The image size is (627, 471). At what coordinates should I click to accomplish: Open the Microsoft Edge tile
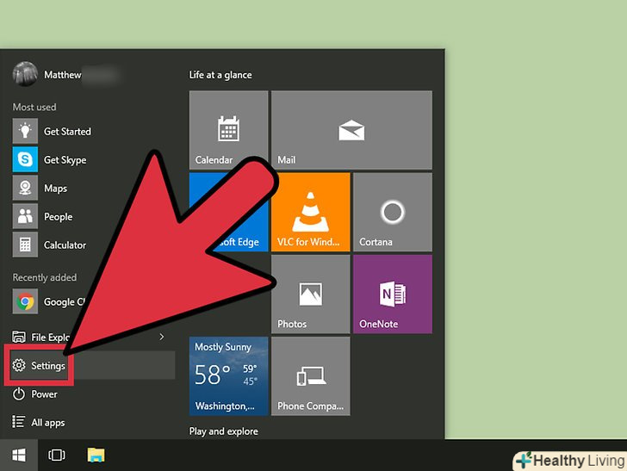(229, 212)
